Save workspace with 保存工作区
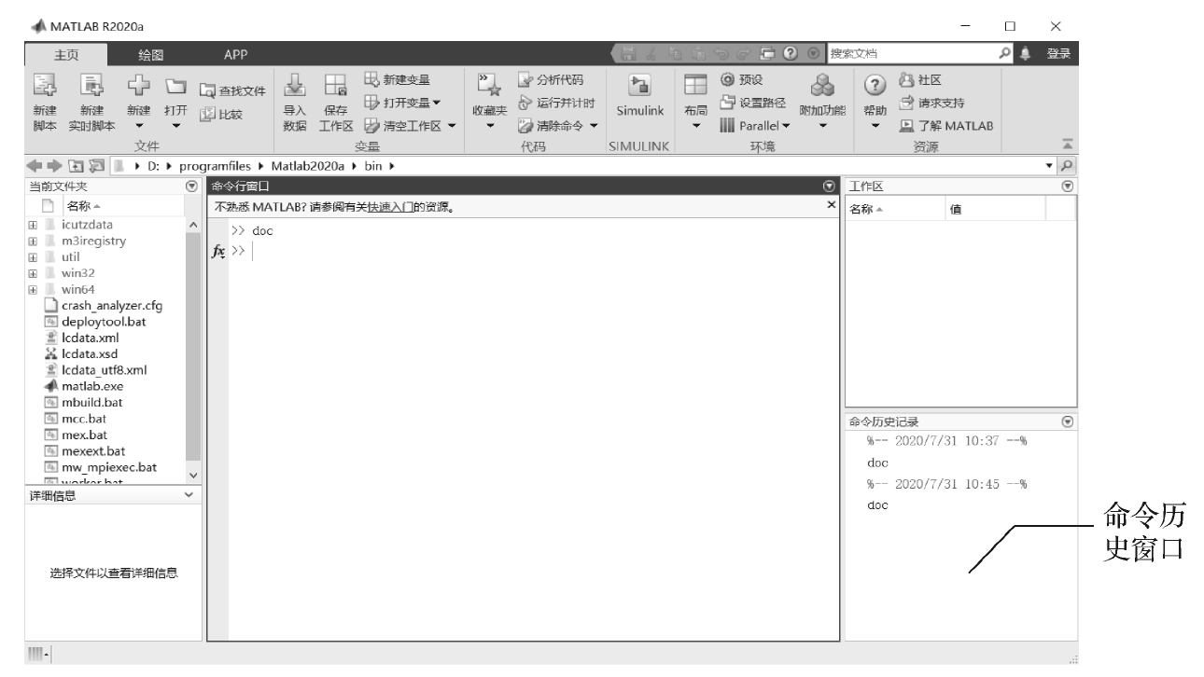 pyautogui.click(x=336, y=103)
